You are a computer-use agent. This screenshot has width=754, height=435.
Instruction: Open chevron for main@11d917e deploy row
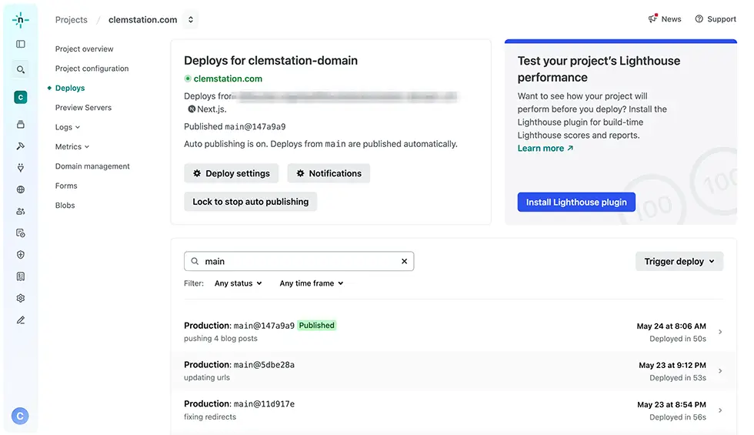click(720, 410)
